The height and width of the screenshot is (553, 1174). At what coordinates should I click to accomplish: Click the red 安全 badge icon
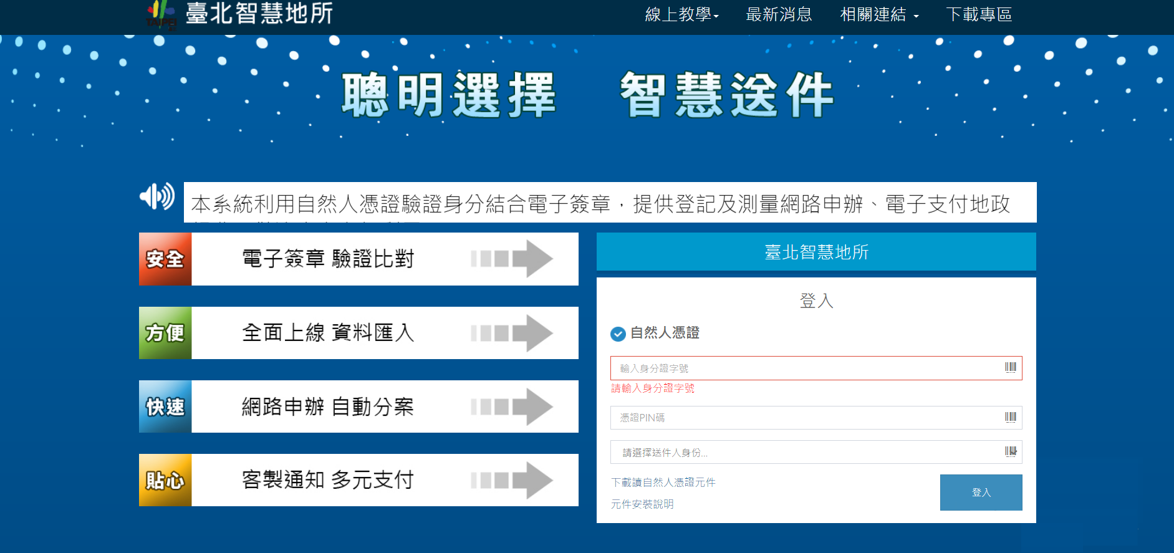click(x=165, y=259)
